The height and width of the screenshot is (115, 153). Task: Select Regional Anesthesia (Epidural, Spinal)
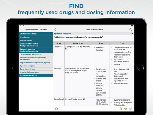click(x=36, y=63)
